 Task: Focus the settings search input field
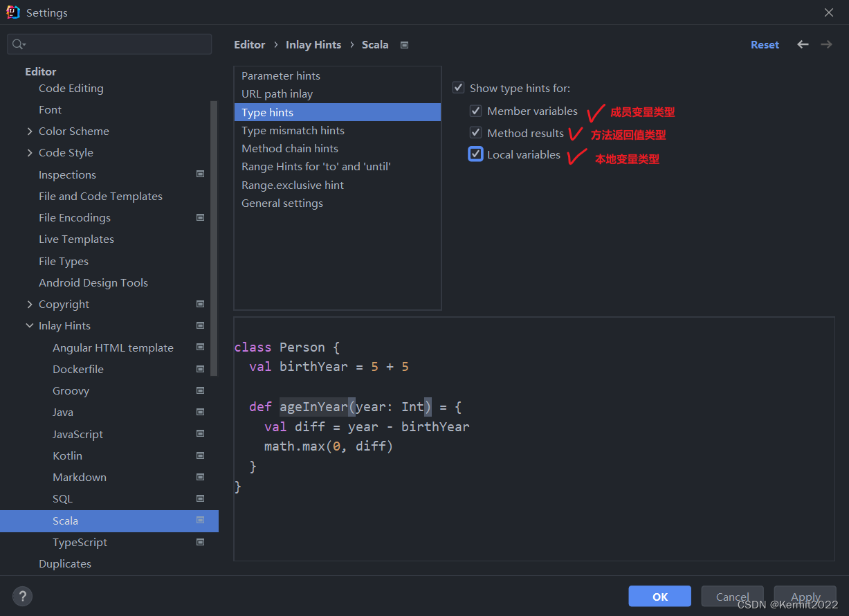point(109,44)
